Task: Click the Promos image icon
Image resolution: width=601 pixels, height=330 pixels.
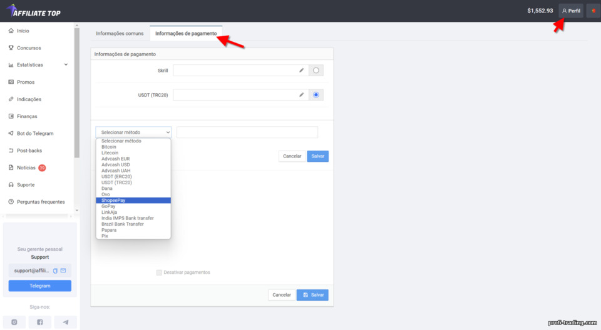Action: pyautogui.click(x=11, y=82)
